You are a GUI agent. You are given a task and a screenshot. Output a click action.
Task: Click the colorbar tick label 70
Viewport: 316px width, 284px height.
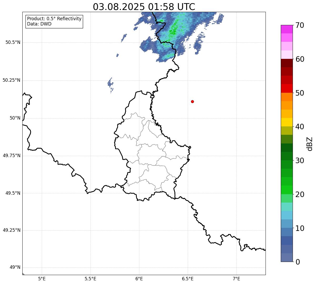coord(300,25)
